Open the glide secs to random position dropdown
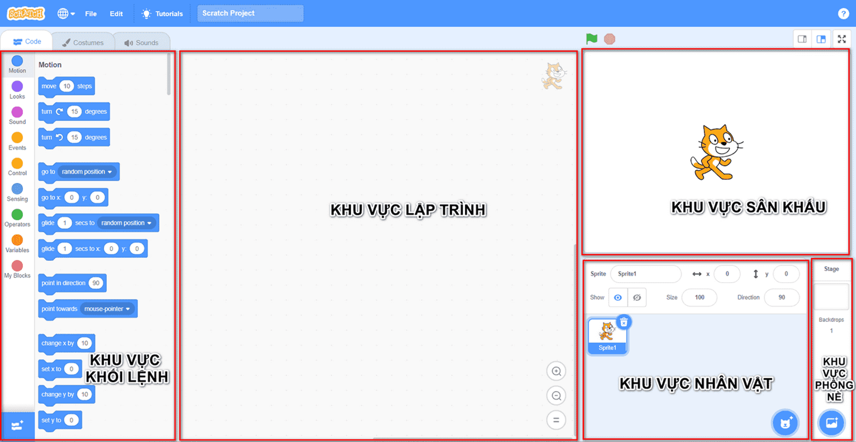856x442 pixels. (x=126, y=223)
